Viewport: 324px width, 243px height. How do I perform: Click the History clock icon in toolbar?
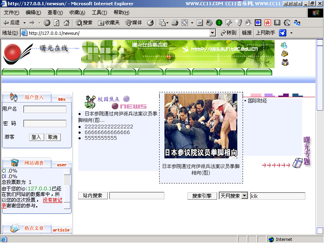pyautogui.click(x=150, y=23)
